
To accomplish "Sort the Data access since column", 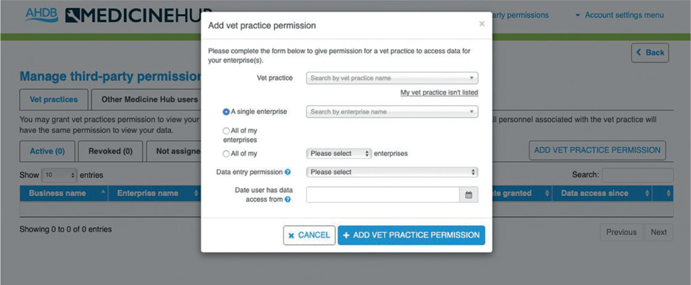I will [647, 193].
